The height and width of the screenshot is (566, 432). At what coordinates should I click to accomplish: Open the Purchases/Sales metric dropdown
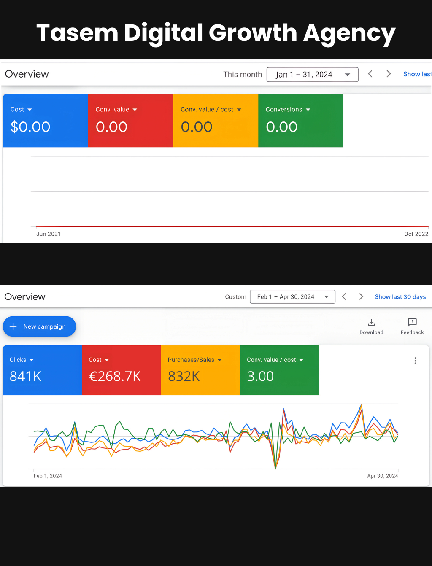click(x=195, y=360)
